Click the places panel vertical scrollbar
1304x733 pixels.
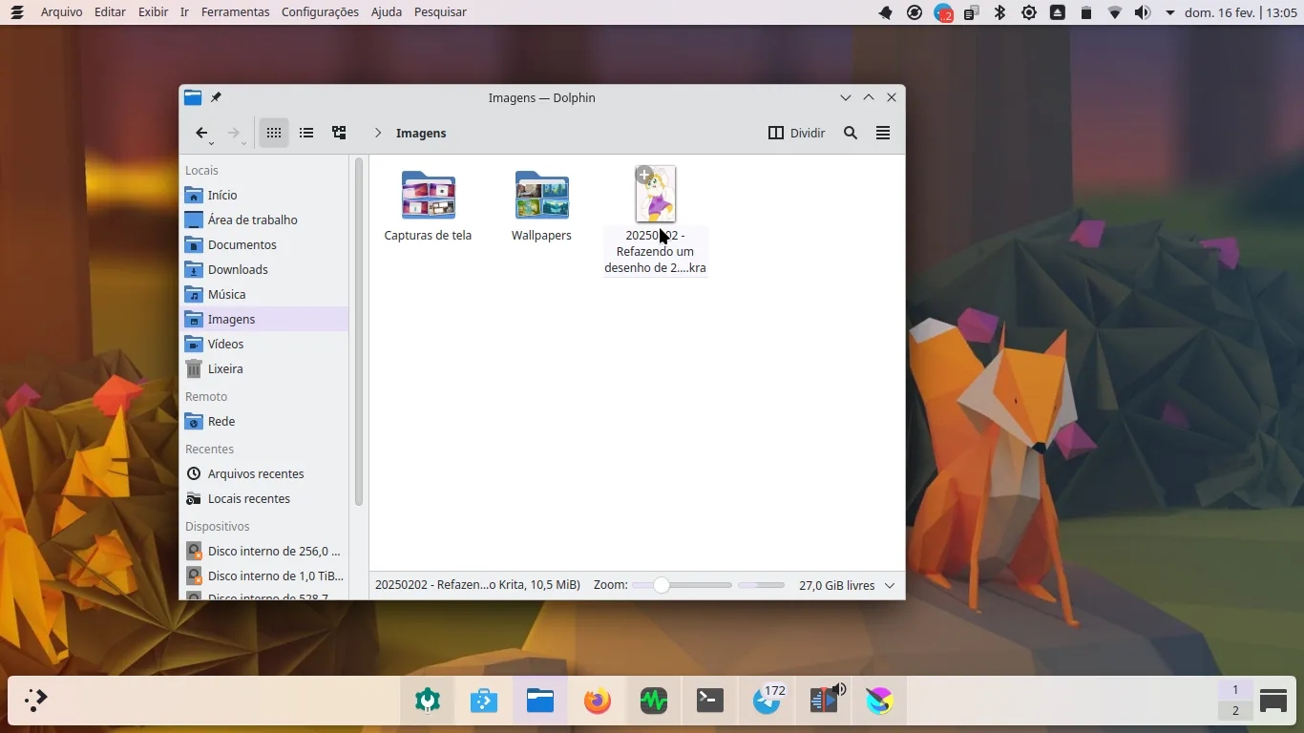[x=359, y=332]
